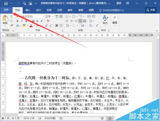
Task: Click the 登录 sign-in link
Action: [119, 3]
